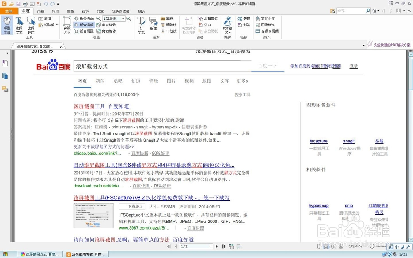
Task: Insert a File Attachment (文件附件)
Action: (x=265, y=19)
